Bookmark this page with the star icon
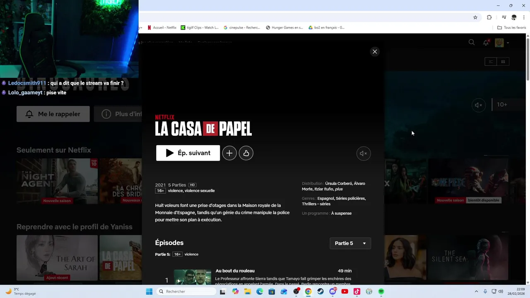Screen dimensions: 530x298 (475, 17)
